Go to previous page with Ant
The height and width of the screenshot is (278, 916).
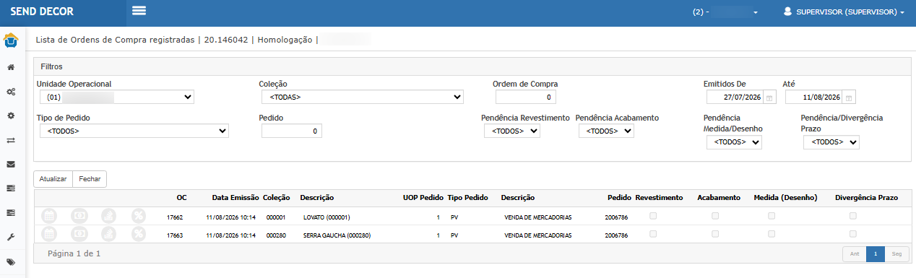tap(855, 254)
